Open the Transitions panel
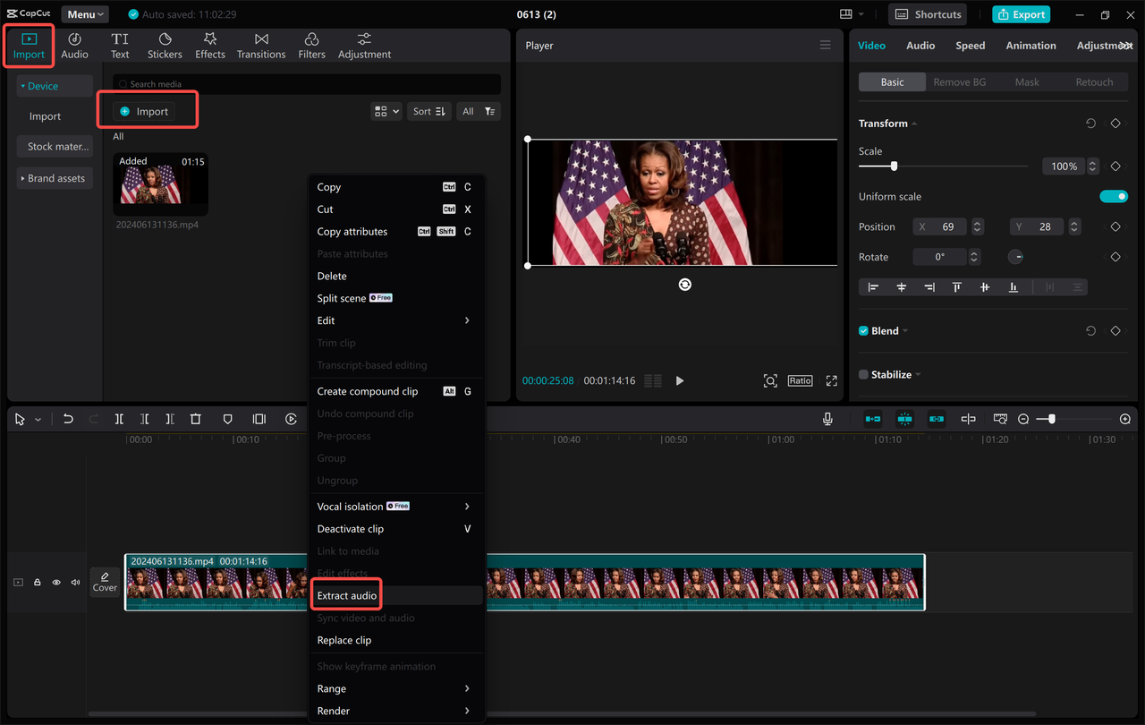The width and height of the screenshot is (1145, 725). (260, 45)
